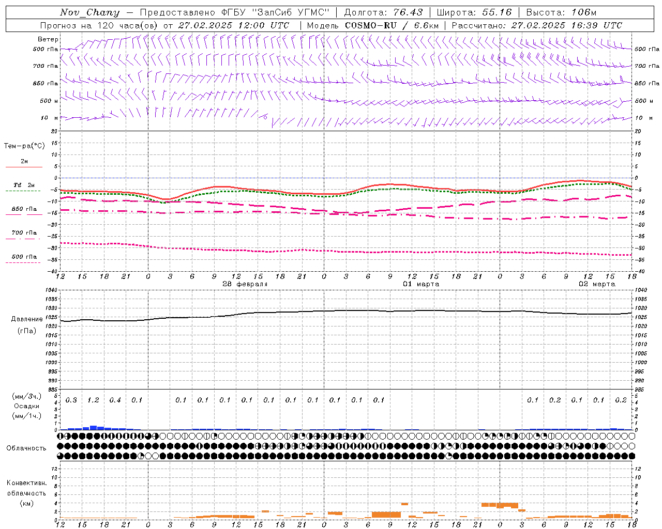Click the station name Nov_Chany in title
The image size is (662, 529).
89,12
